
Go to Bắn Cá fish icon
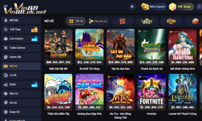click(6, 93)
